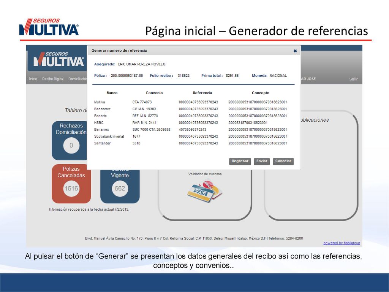
Task: Open the powered by habilgroup link
Action: [x=342, y=243]
